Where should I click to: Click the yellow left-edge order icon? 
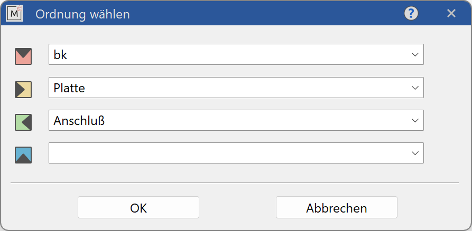pyautogui.click(x=23, y=90)
